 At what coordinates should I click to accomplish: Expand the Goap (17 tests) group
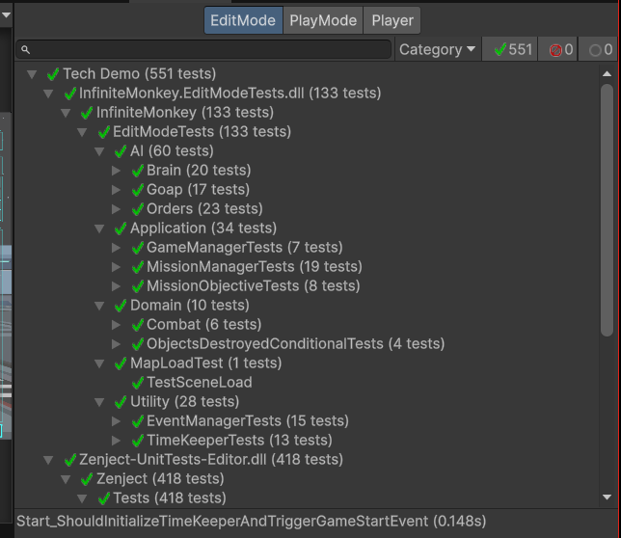coord(116,190)
